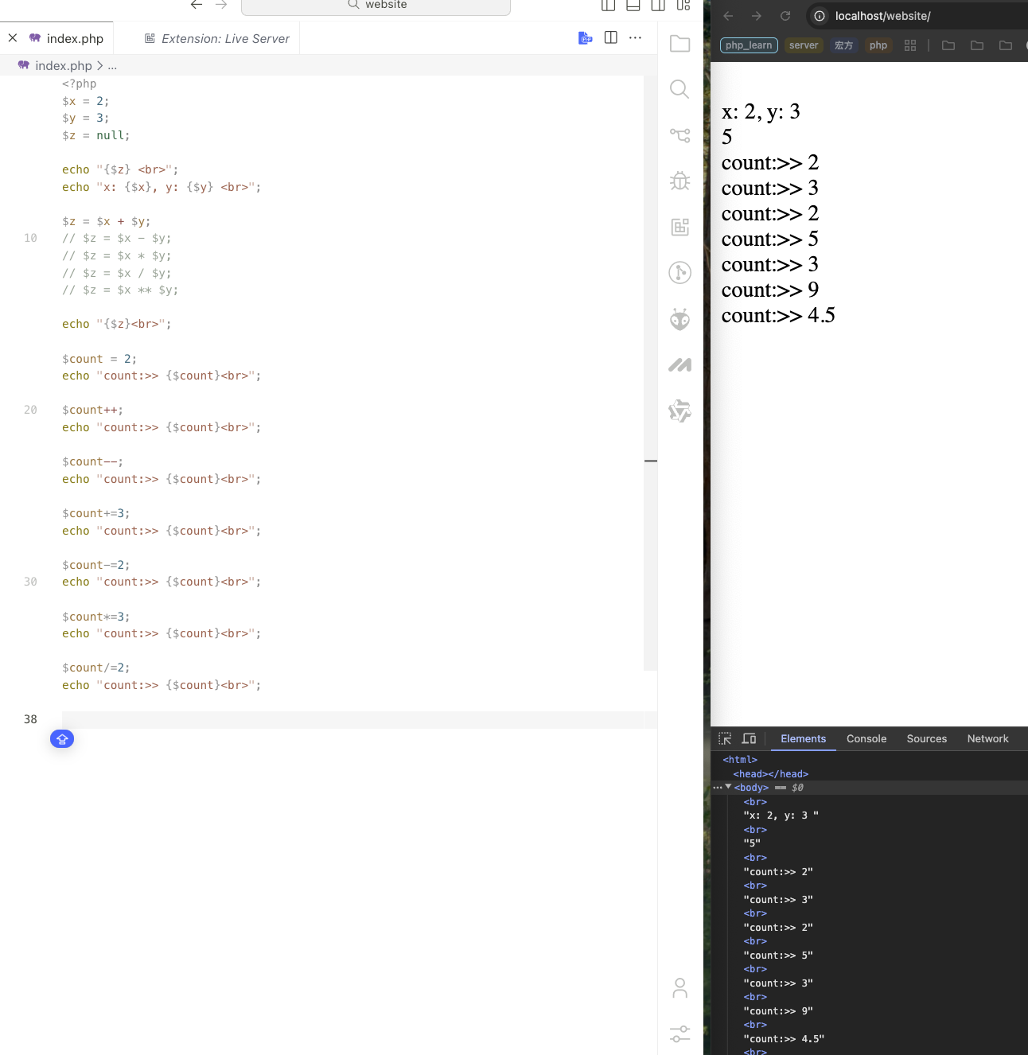The height and width of the screenshot is (1055, 1028).
Task: Close the index.php editor tab
Action: point(13,38)
